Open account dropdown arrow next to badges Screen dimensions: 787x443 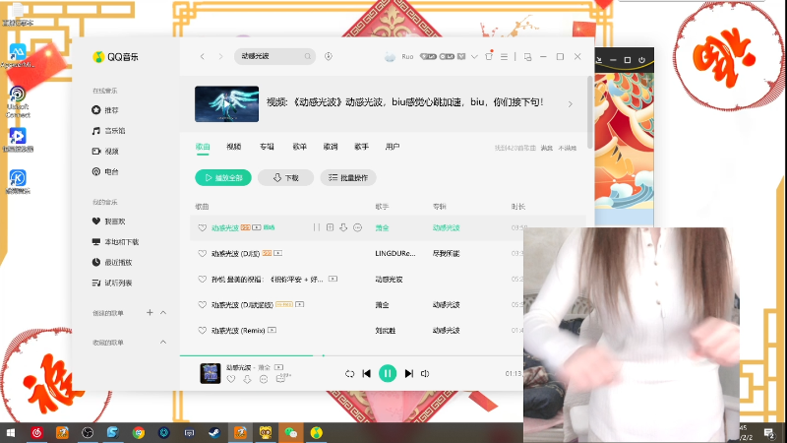coord(474,57)
